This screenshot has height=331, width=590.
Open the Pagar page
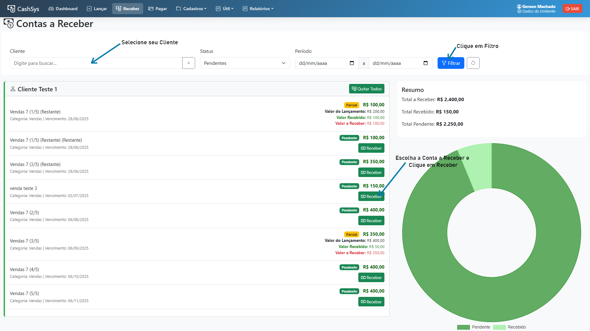(x=158, y=9)
